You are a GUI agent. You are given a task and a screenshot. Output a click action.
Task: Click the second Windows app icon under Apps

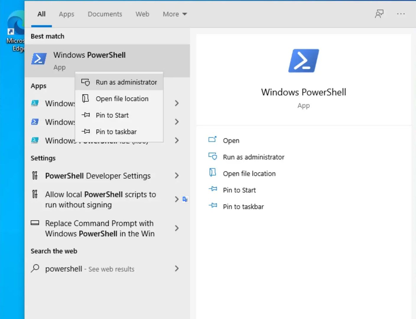(x=35, y=122)
